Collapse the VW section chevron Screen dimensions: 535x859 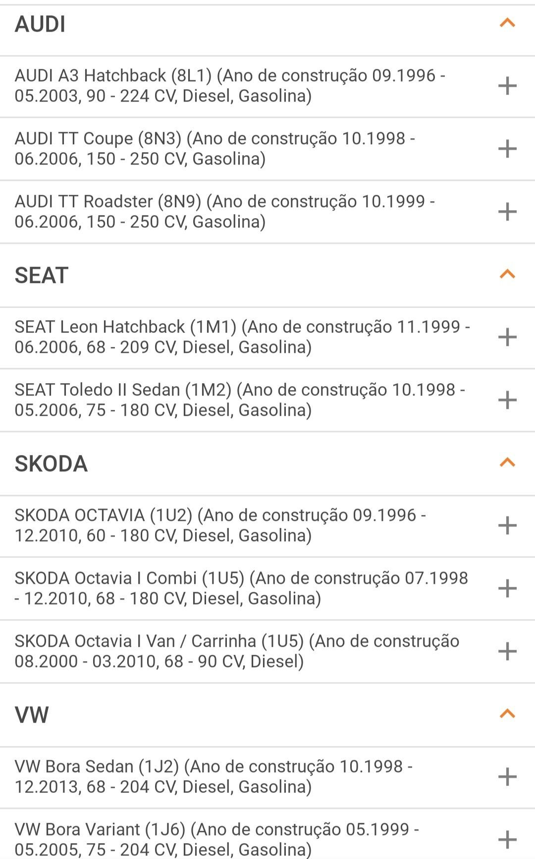click(507, 714)
